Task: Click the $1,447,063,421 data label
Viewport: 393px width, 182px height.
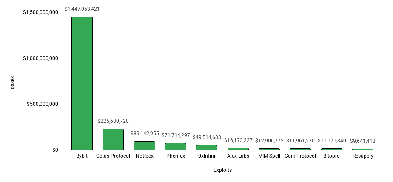Action: 82,9
